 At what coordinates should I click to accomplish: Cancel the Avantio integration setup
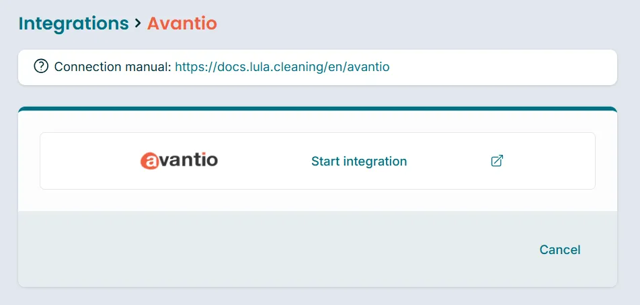[559, 249]
